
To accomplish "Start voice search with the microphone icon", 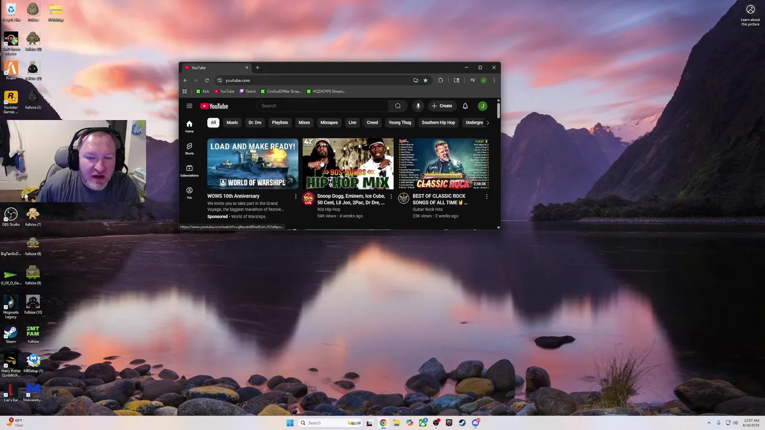I will [418, 106].
